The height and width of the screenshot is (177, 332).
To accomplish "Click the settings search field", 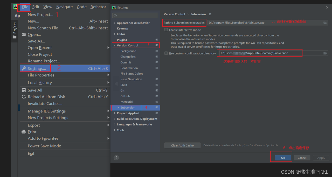I will coord(135,16).
